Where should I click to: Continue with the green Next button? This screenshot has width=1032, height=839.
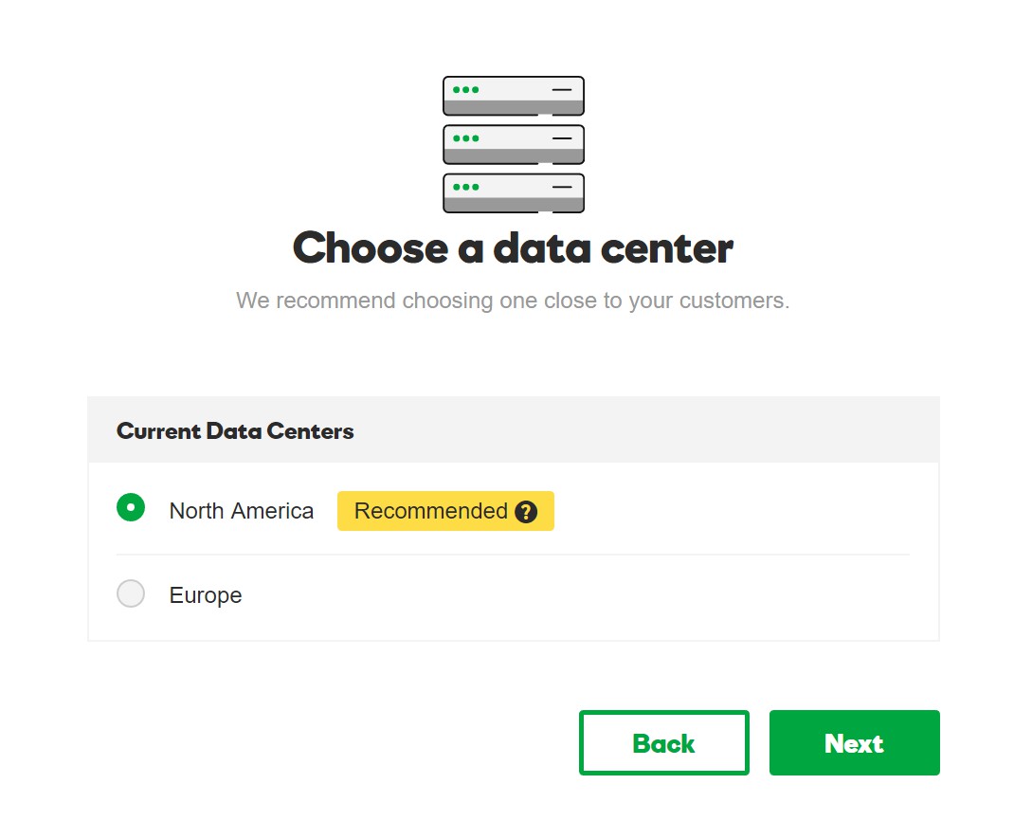854,743
